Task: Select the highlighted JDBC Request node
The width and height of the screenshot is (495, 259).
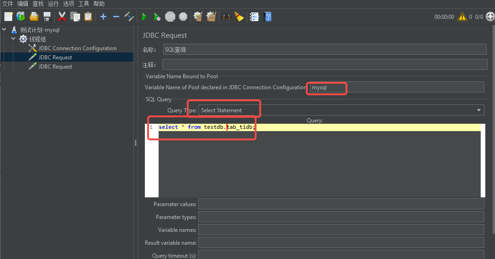Action: coord(55,58)
